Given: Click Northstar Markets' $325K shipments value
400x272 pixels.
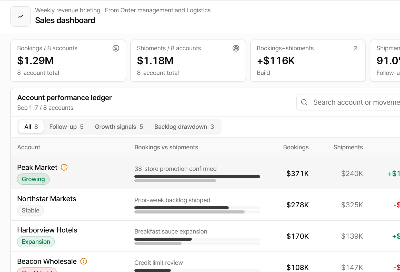Looking at the screenshot, I should coord(352,205).
